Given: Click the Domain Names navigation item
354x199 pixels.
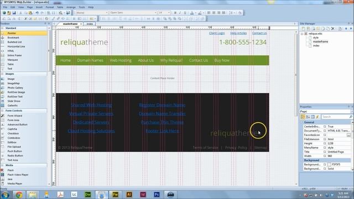Looking at the screenshot, I should [90, 60].
